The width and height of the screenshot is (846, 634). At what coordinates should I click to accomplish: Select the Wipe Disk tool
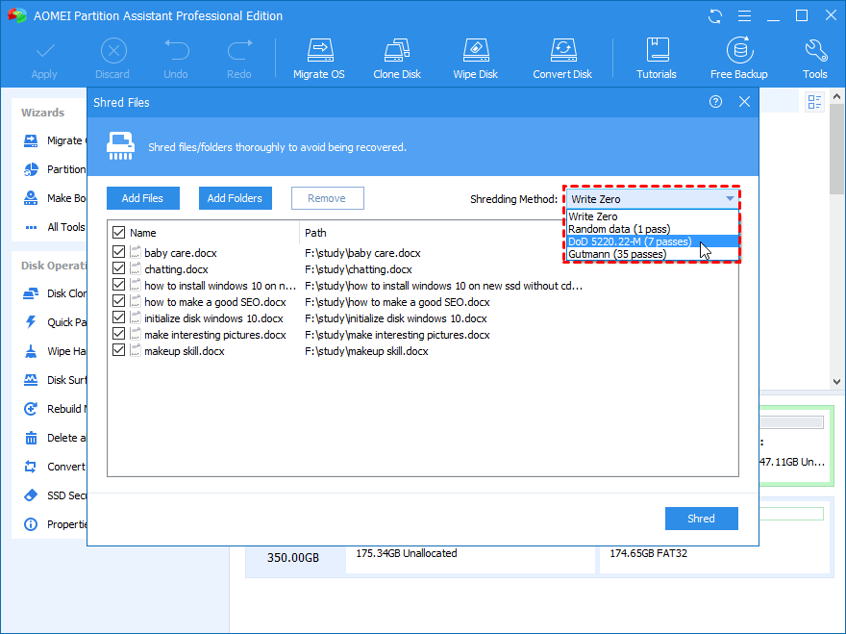click(x=475, y=56)
